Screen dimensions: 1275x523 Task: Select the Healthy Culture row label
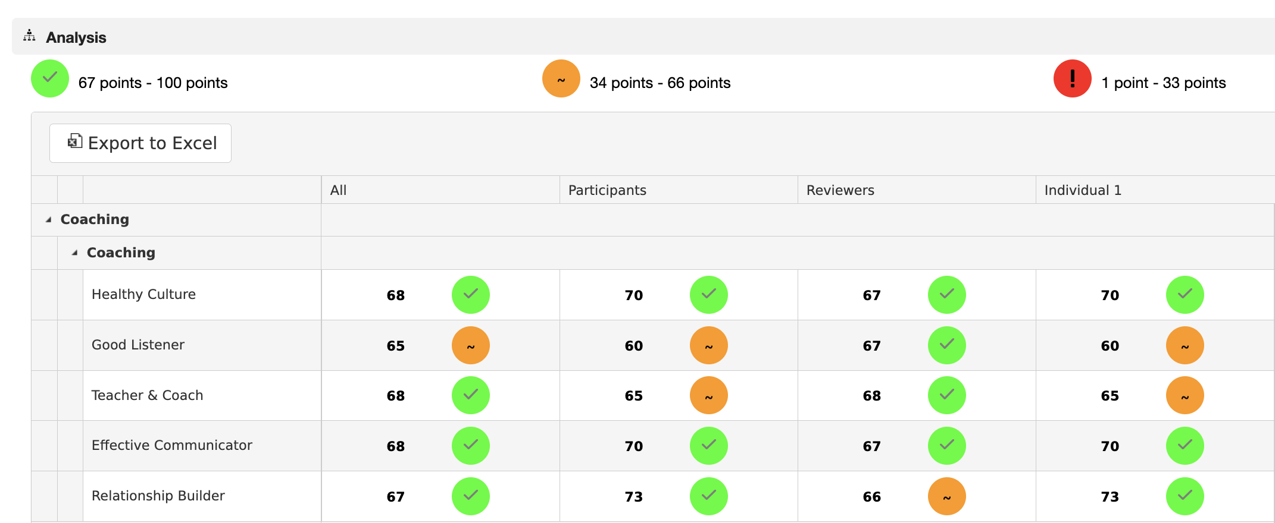tap(143, 294)
